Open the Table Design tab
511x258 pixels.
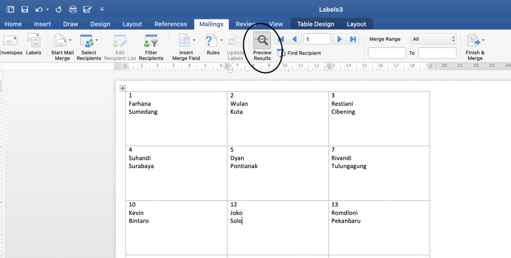[x=315, y=24]
